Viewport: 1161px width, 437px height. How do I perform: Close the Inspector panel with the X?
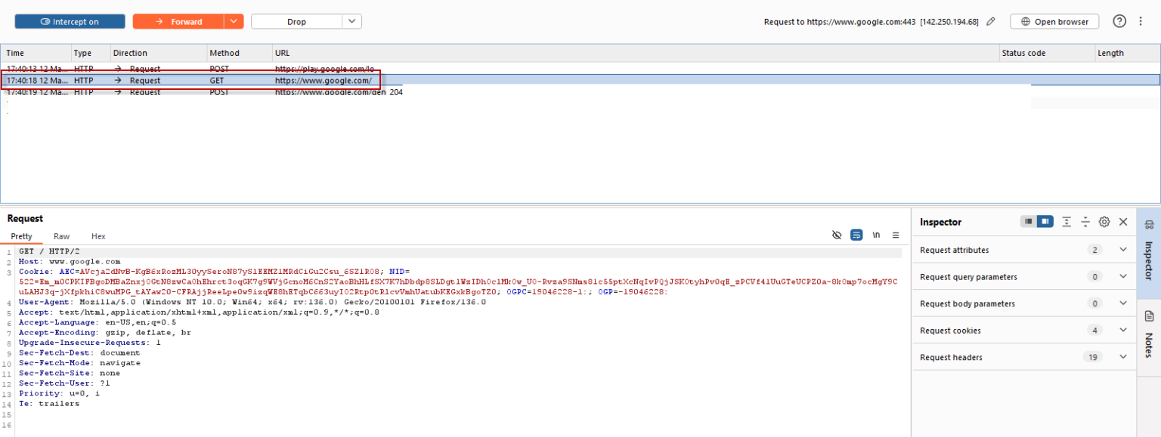click(1123, 221)
